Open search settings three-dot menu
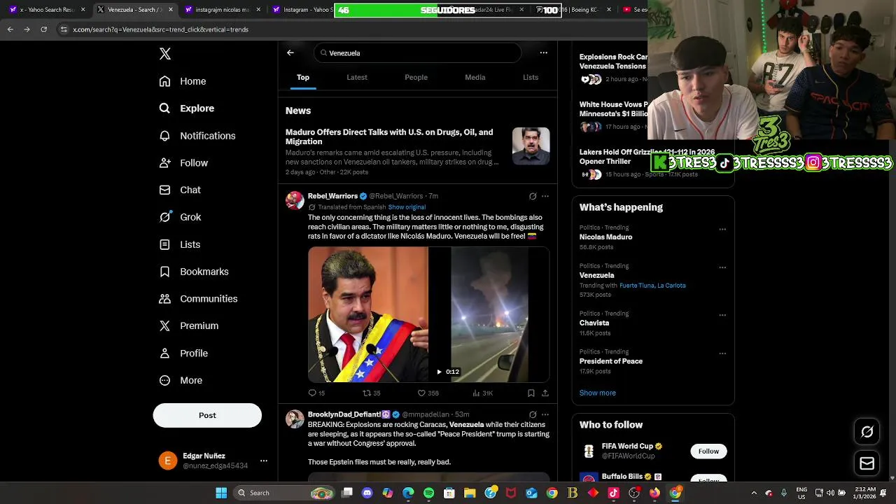Viewport: 896px width, 504px height. 543,52
